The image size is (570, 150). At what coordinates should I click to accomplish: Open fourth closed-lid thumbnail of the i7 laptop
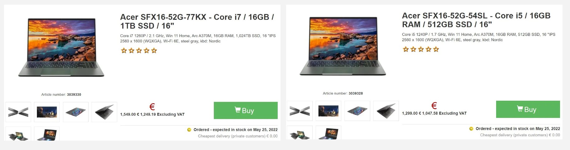tap(104, 112)
